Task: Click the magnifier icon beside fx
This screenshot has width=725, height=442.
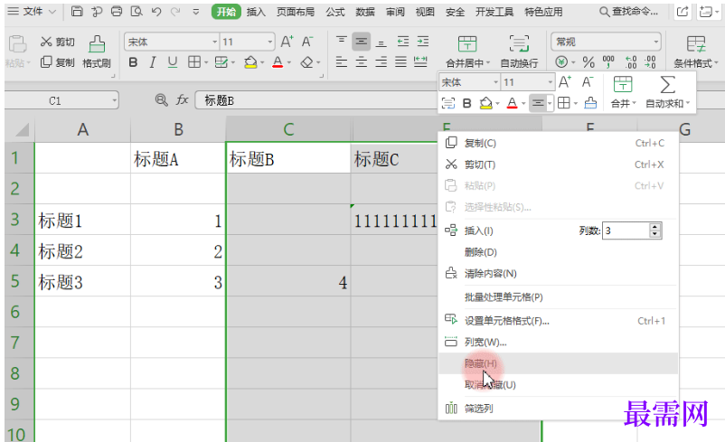Action: pos(162,99)
